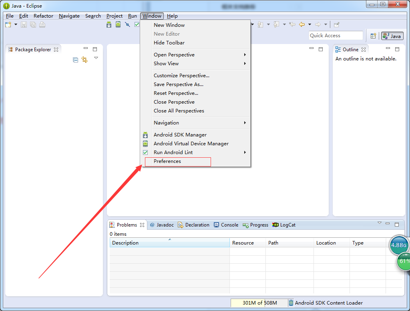Viewport: 410px width, 311px height.
Task: Click the New wizard icon in toolbar
Action: [8, 24]
